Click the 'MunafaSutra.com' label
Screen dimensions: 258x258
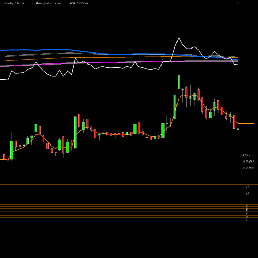[x=48, y=3]
